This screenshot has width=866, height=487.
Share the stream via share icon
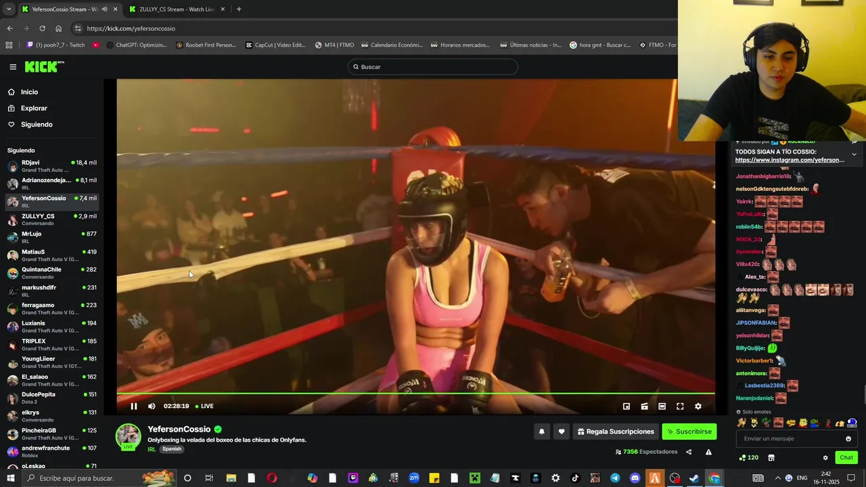click(689, 452)
